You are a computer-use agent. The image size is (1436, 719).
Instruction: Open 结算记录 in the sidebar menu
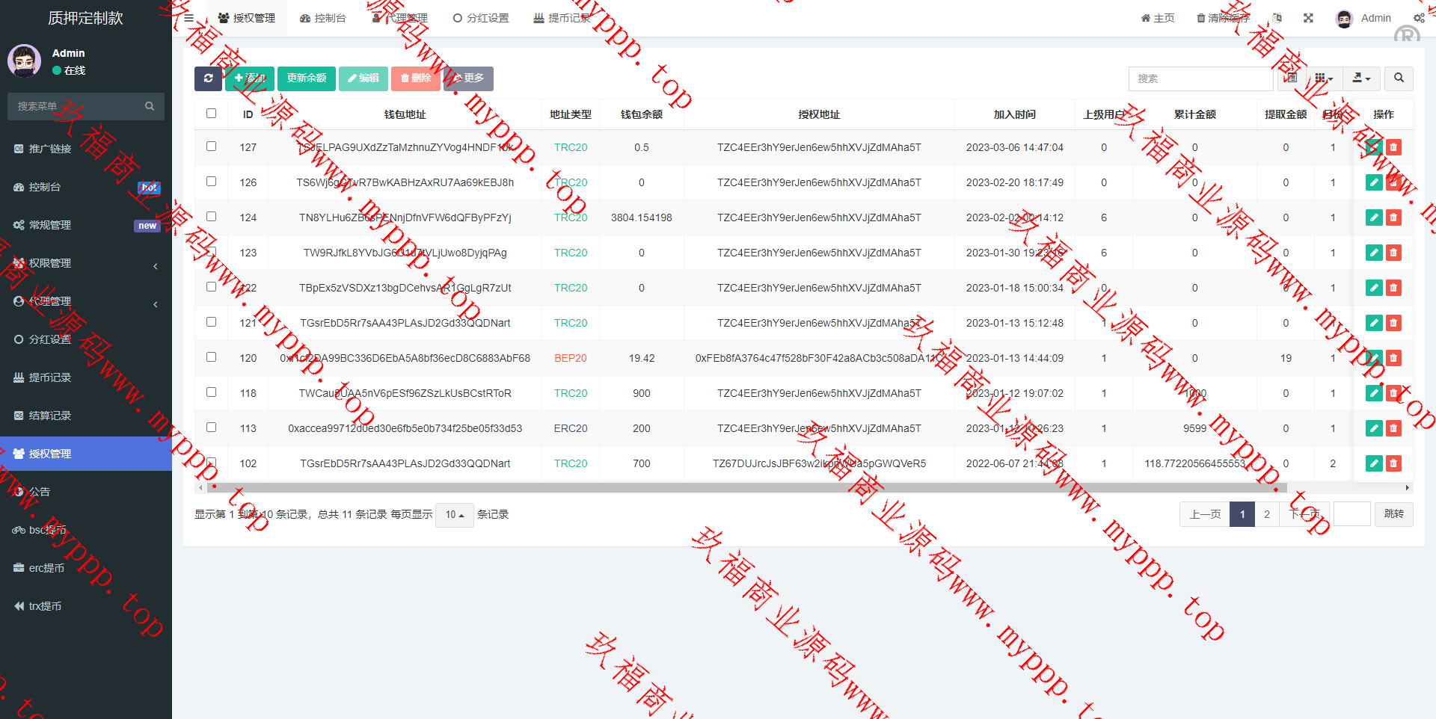pyautogui.click(x=49, y=416)
